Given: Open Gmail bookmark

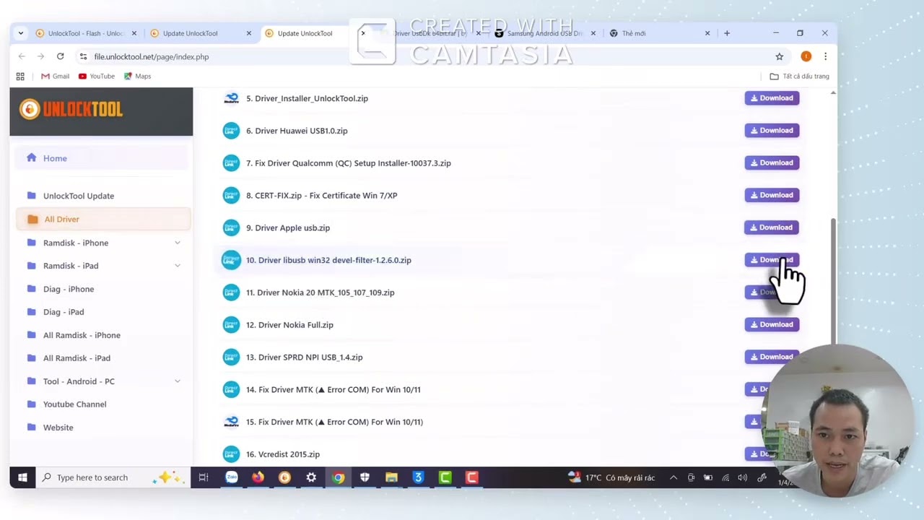Looking at the screenshot, I should point(56,76).
